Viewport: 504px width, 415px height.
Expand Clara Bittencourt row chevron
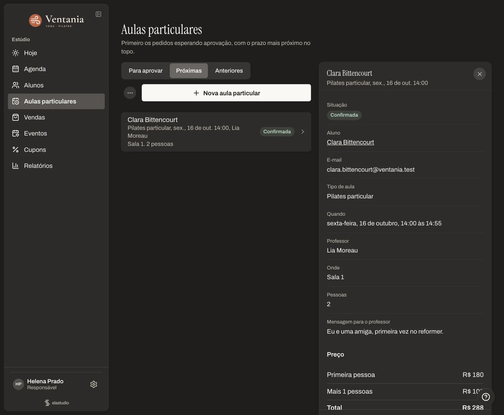[303, 132]
